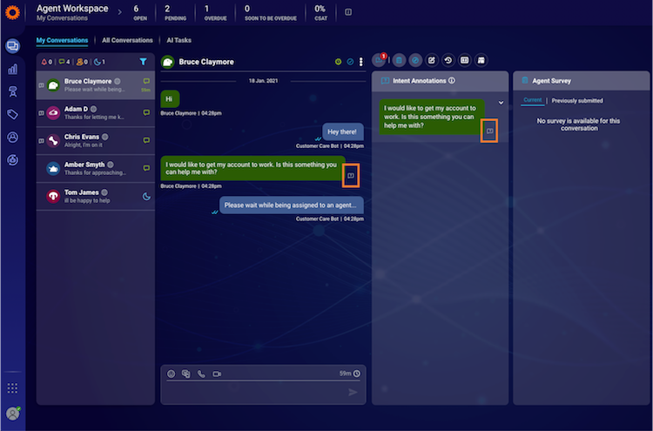Screen dimensions: 653x431
Task: Click the 2 Pending counter
Action: coord(175,12)
